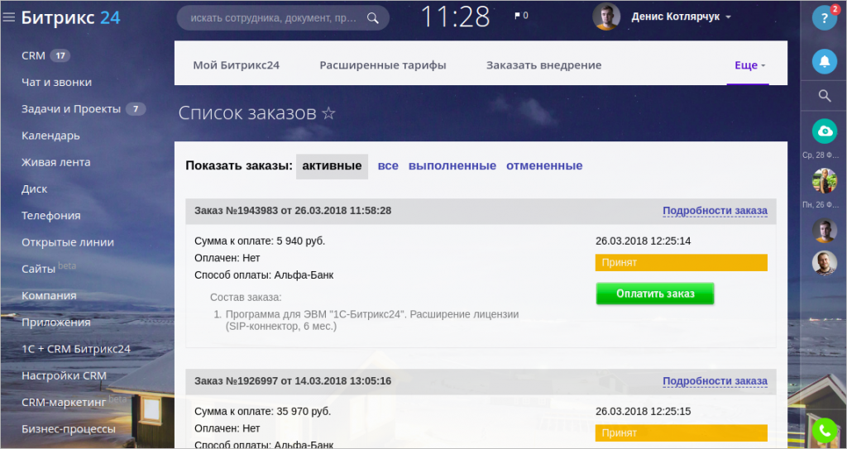The image size is (847, 449).
Task: Click order item SIP-коннектор, 6 мес. text
Action: click(281, 327)
